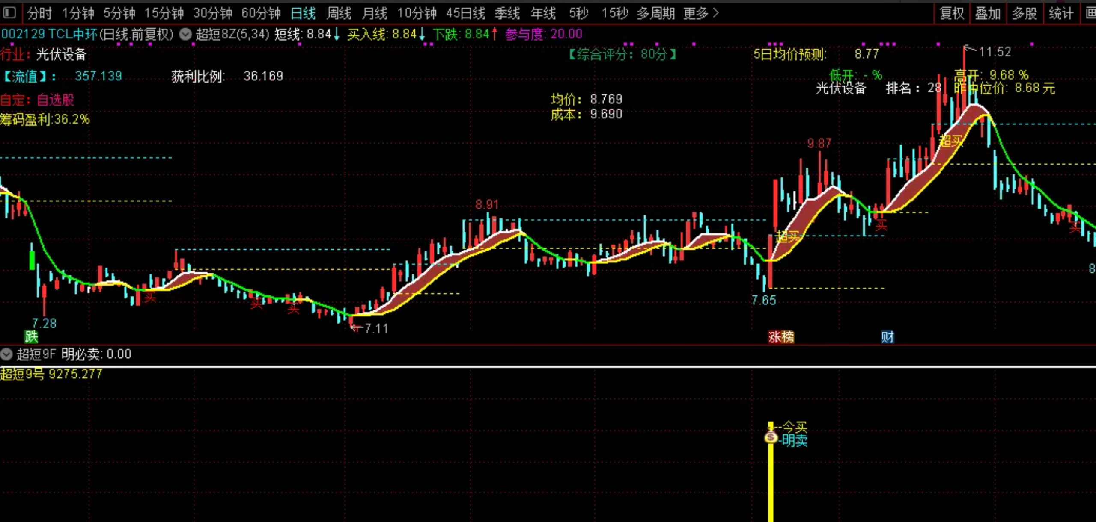
Task: Click the blue 财 event marker
Action: pyautogui.click(x=887, y=337)
